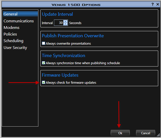The height and width of the screenshot is (138, 161).
Task: Open User Security settings
Action: [15, 48]
